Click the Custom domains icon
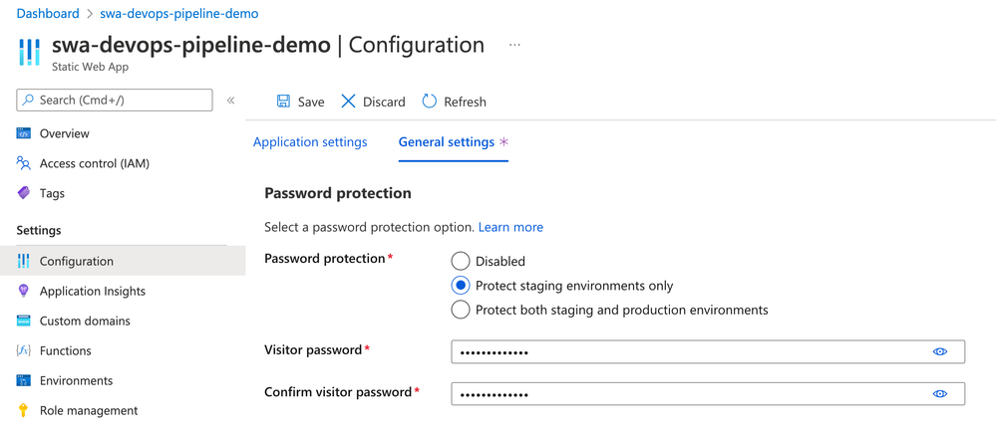This screenshot has width=996, height=430. [24, 321]
